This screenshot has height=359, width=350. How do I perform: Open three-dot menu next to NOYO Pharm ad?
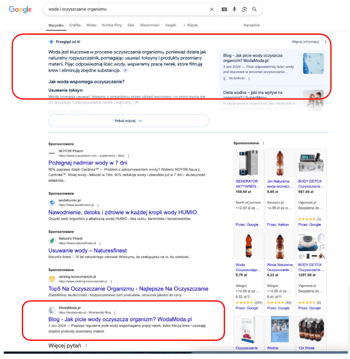pyautogui.click(x=129, y=156)
